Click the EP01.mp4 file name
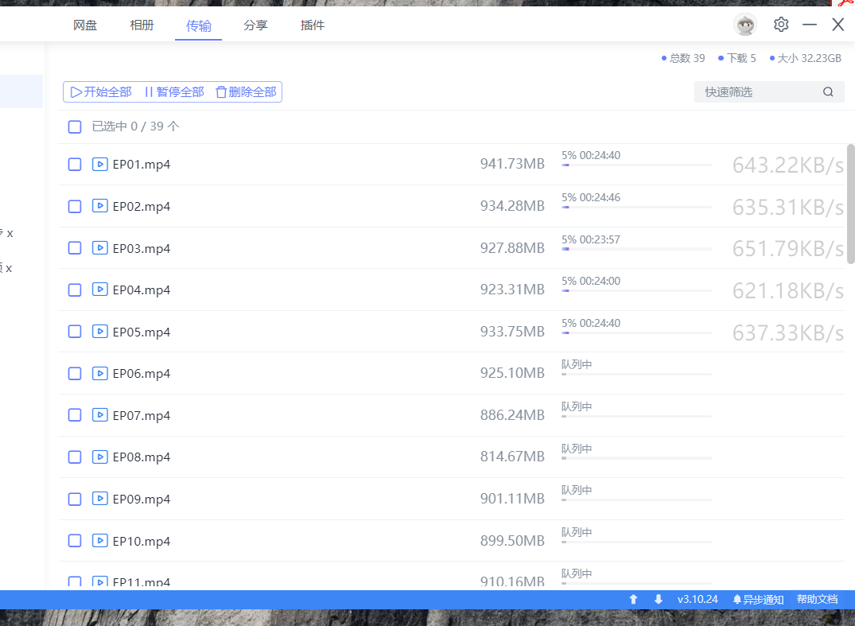 point(142,165)
